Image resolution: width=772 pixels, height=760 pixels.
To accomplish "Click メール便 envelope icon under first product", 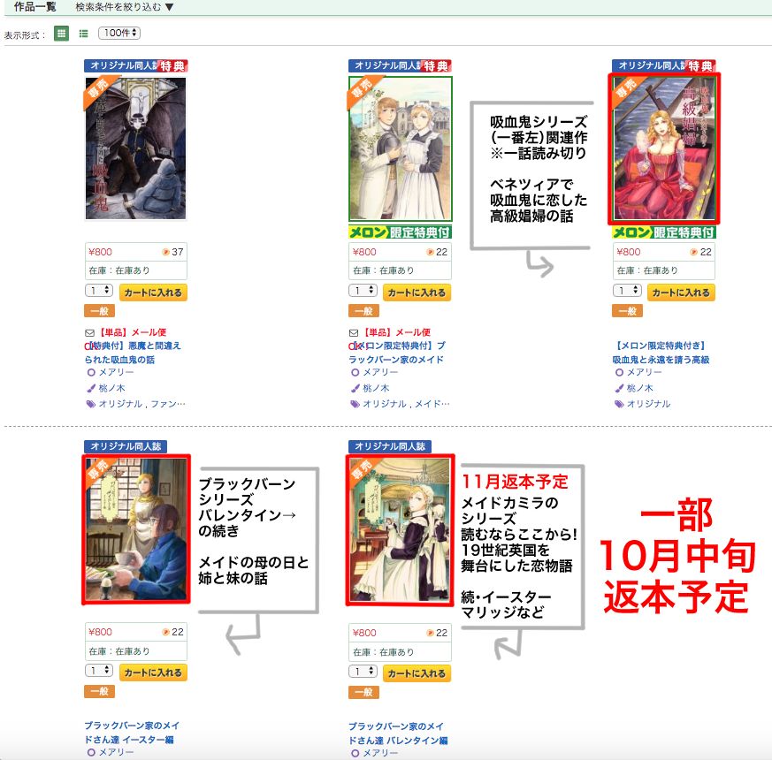I will pyautogui.click(x=89, y=333).
